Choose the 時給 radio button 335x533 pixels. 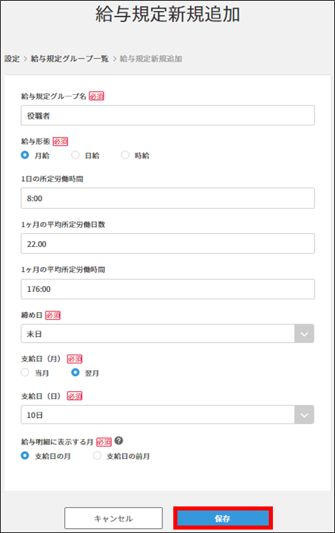coord(125,155)
